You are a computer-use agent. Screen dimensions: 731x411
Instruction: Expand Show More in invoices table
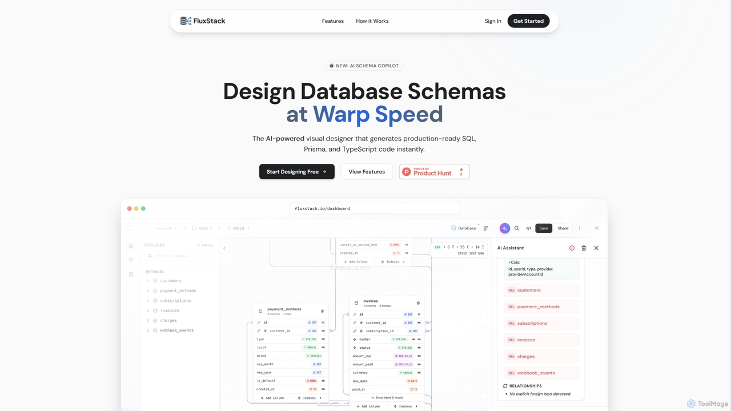[387, 397]
